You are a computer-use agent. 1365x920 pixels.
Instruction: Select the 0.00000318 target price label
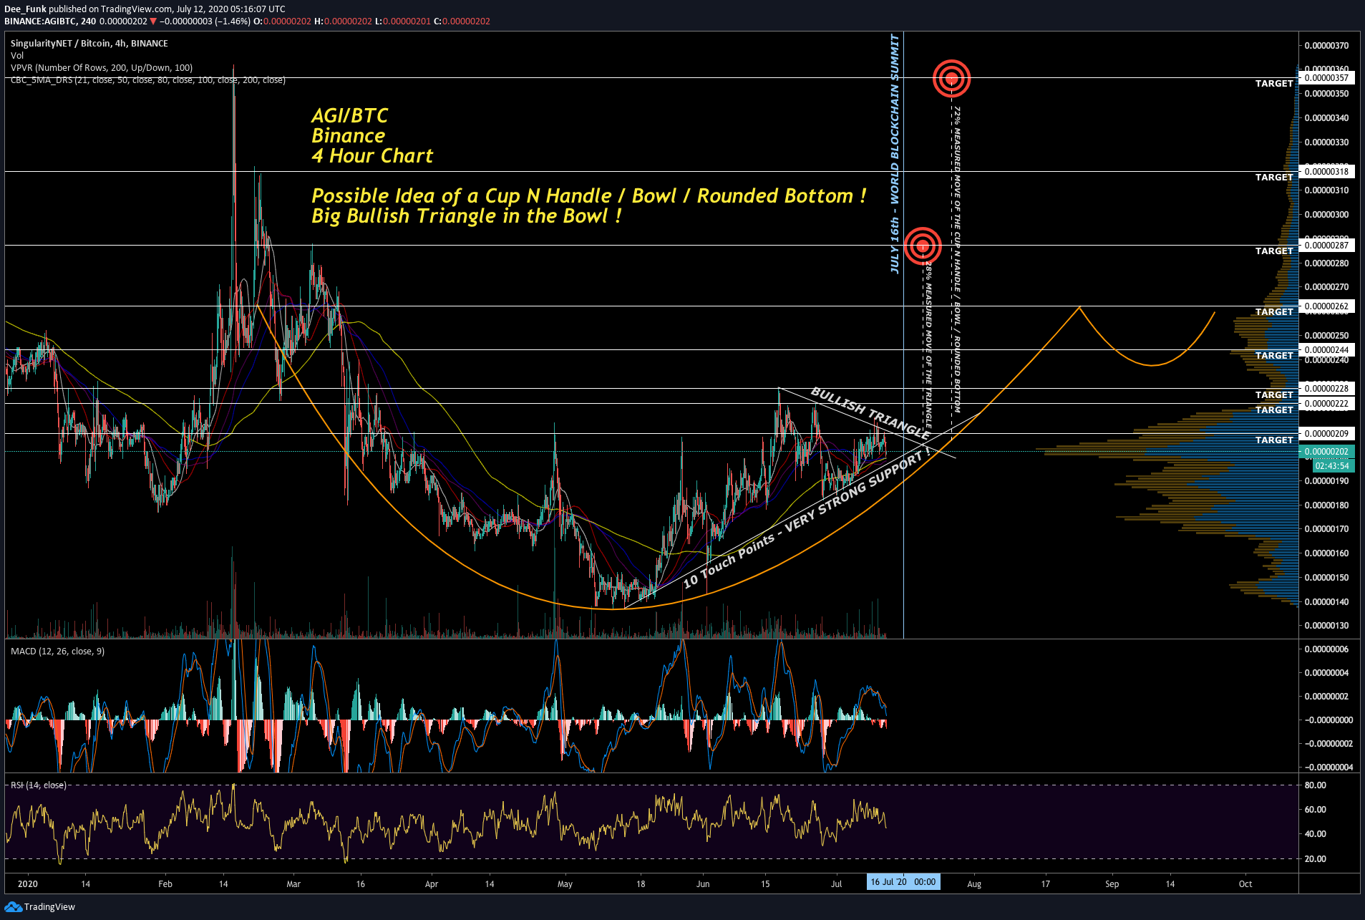tap(1326, 171)
